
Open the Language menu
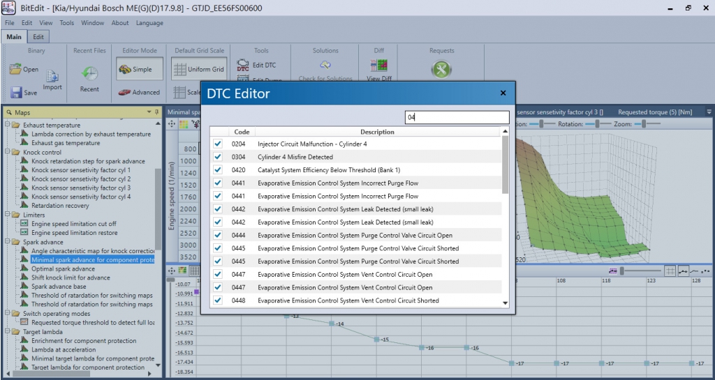(x=149, y=23)
